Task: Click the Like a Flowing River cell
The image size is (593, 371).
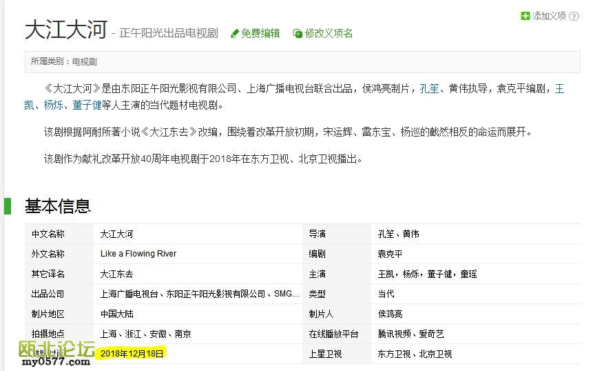Action: pyautogui.click(x=138, y=254)
